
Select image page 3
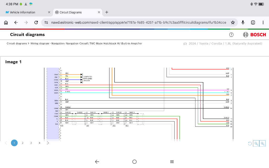point(31,143)
